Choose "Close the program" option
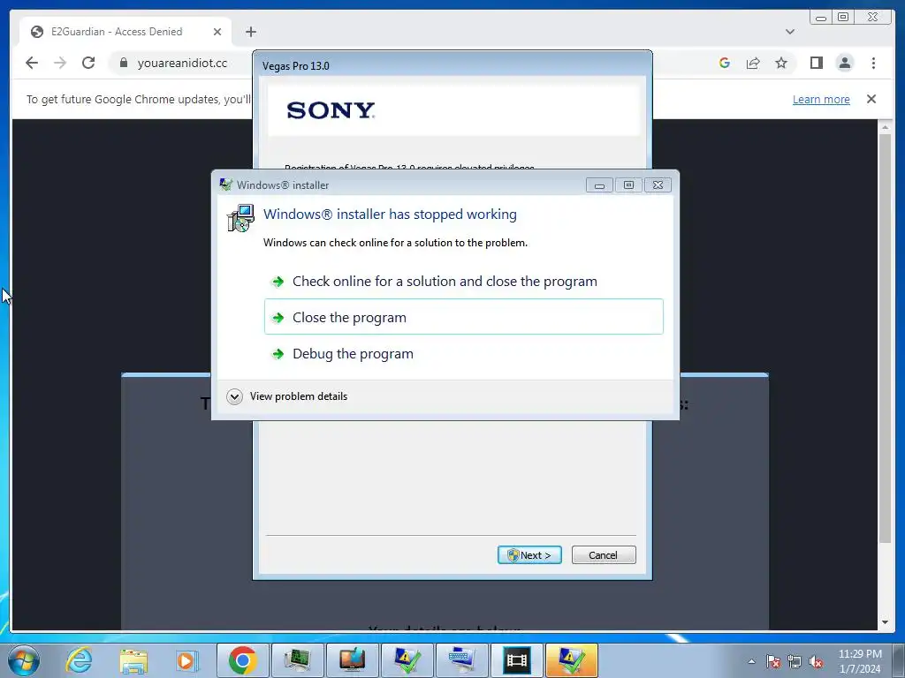 tap(463, 317)
